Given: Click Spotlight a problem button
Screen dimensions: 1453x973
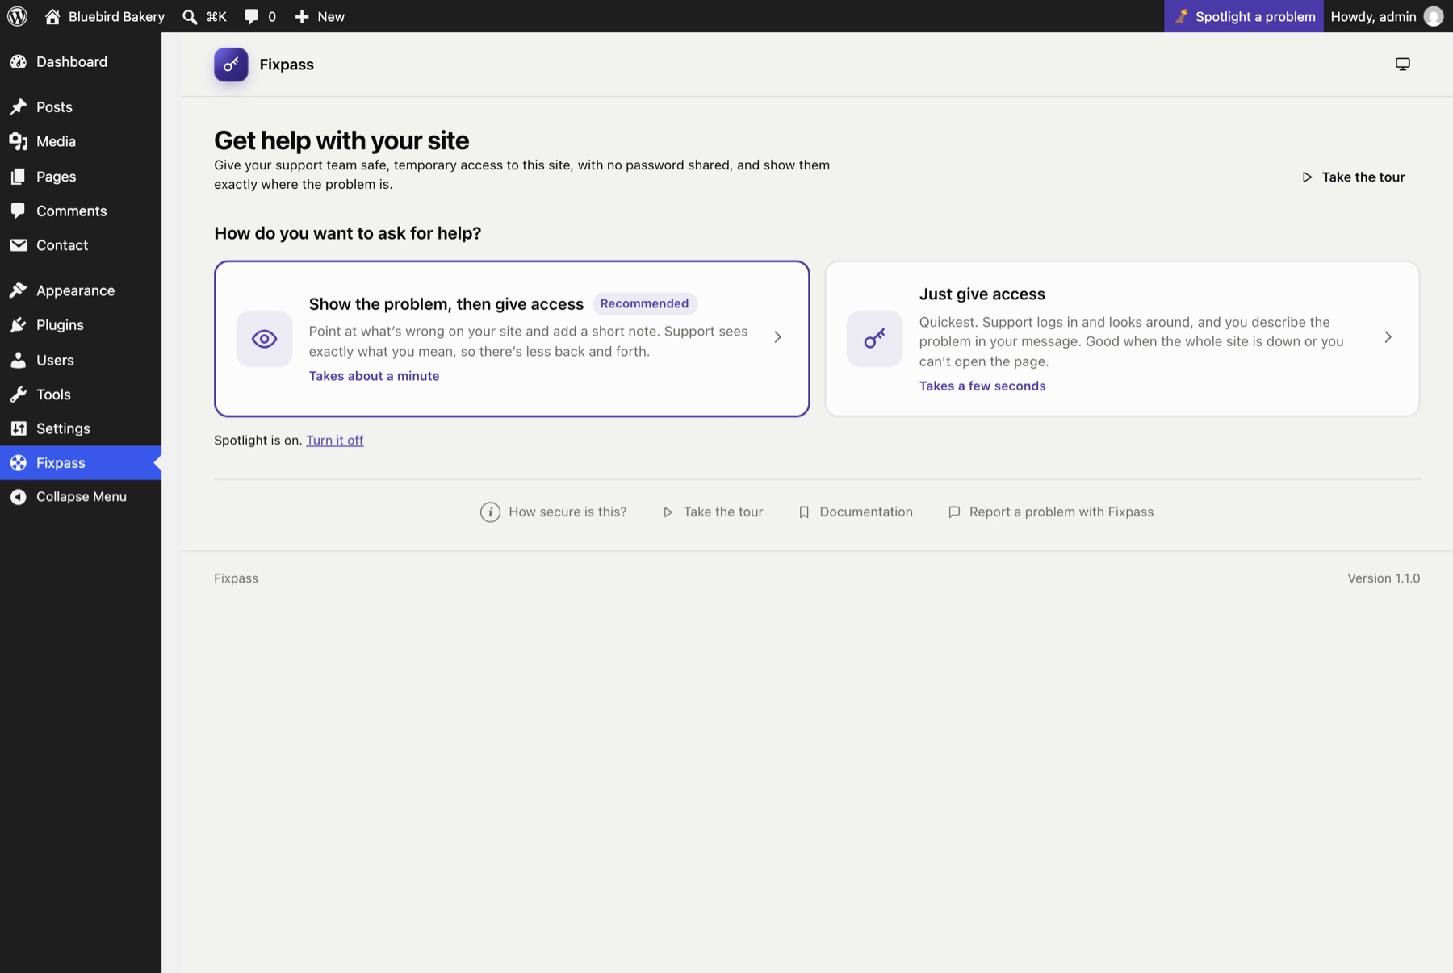Looking at the screenshot, I should click(x=1244, y=16).
